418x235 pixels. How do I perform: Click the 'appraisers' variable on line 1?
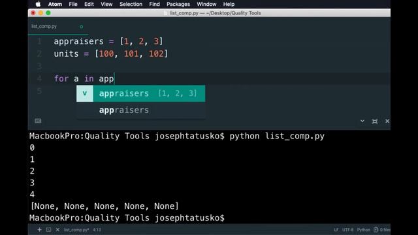point(78,41)
